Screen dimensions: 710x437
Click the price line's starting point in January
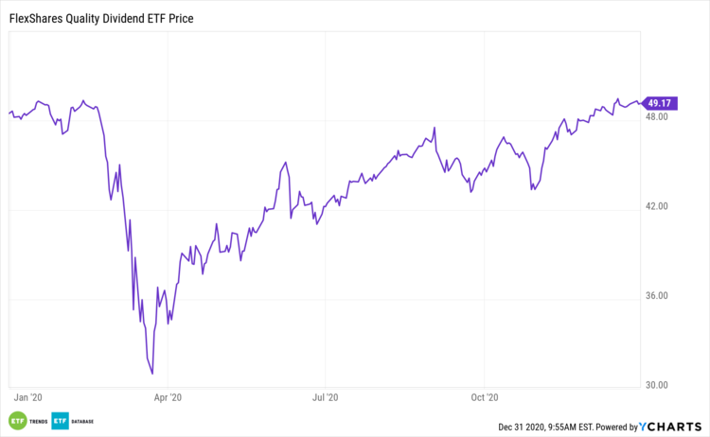9,114
